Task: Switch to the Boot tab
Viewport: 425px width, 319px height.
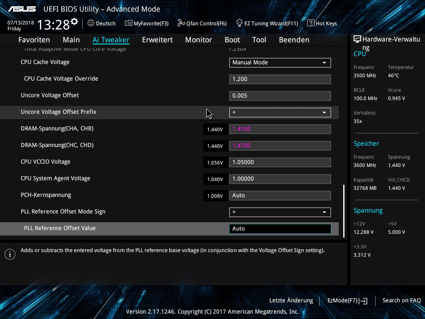Action: (232, 40)
